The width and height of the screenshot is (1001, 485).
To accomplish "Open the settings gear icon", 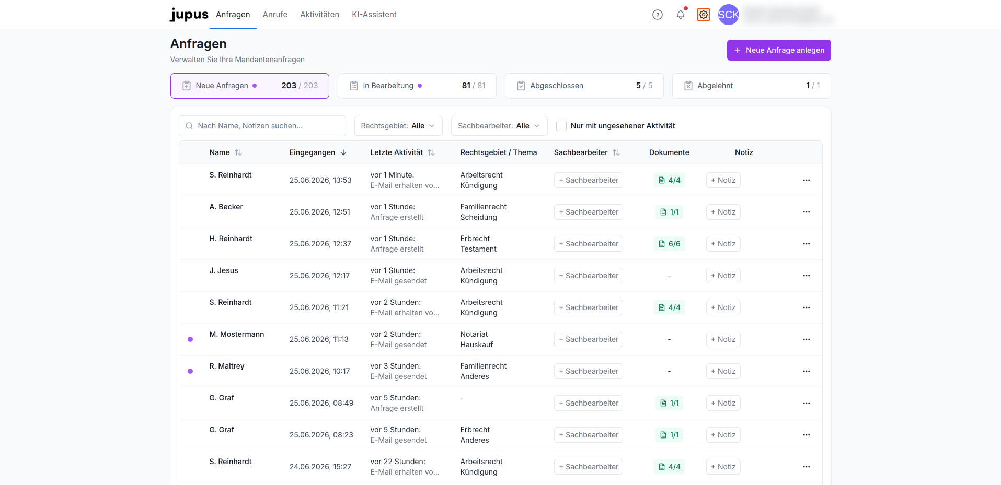I will (x=704, y=15).
